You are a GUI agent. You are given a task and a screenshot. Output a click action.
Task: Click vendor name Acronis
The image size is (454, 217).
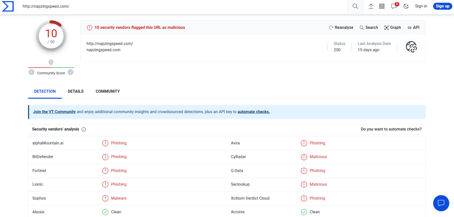(238, 212)
